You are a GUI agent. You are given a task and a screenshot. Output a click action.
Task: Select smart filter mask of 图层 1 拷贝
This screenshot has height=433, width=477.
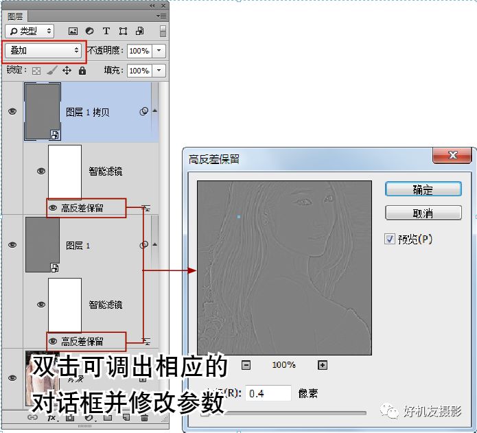click(65, 172)
